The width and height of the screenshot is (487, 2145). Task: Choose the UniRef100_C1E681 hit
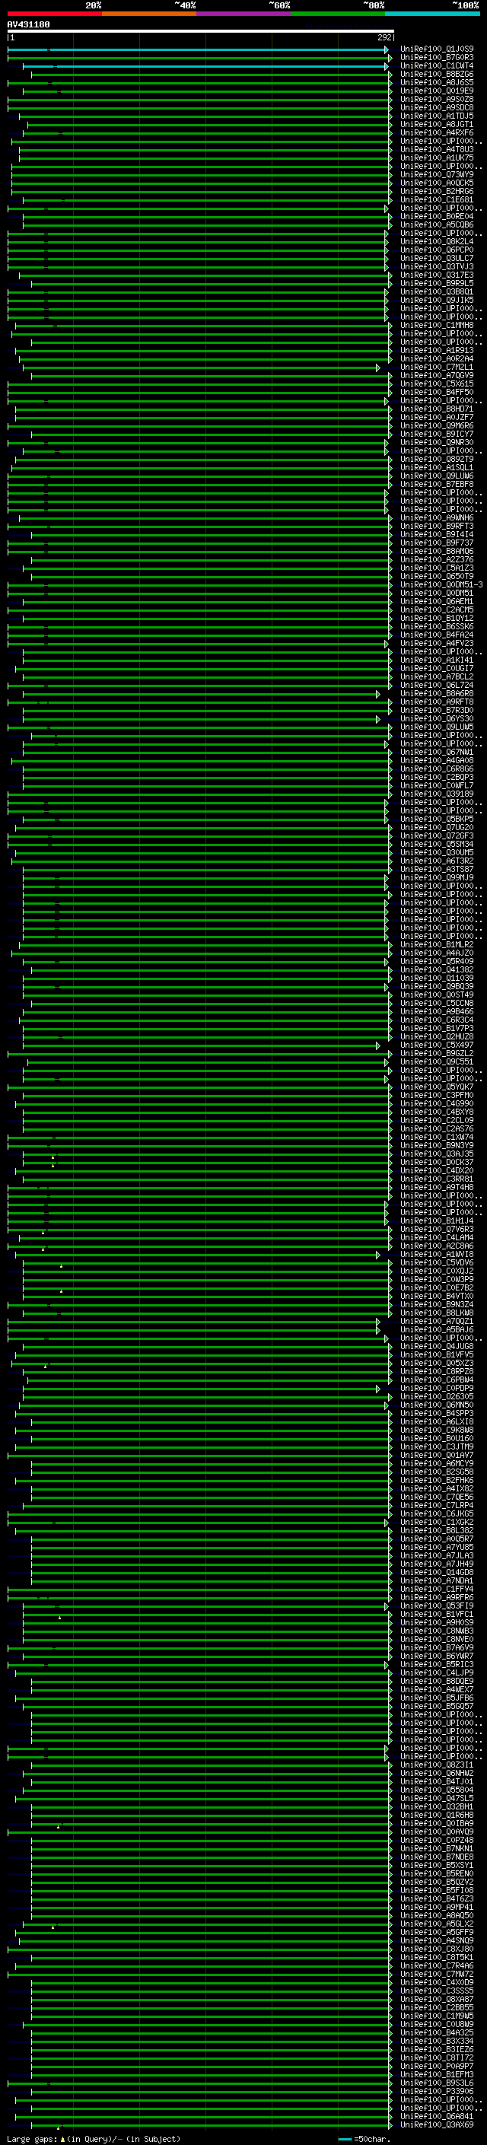click(437, 200)
